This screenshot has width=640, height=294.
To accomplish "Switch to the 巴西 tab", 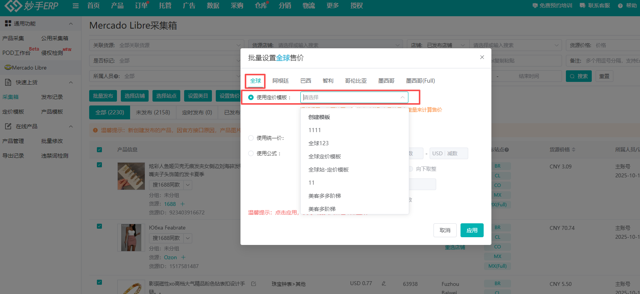I will click(305, 81).
